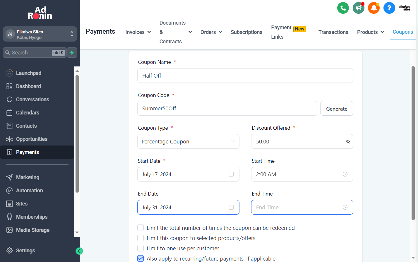The width and height of the screenshot is (418, 262).
Task: Open the Payment Links tab
Action: [288, 32]
